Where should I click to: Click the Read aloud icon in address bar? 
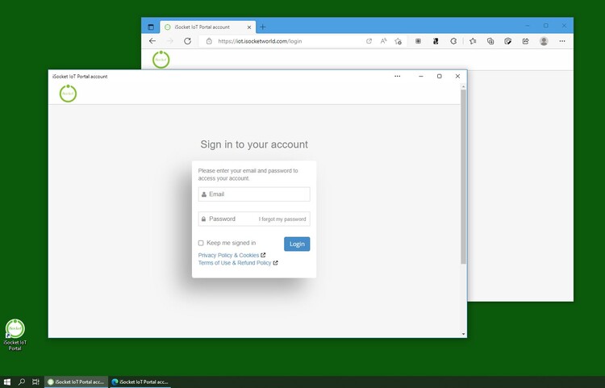(383, 41)
